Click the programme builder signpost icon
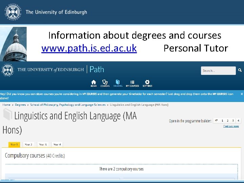The width and height of the screenshot is (244, 183). pos(216,121)
